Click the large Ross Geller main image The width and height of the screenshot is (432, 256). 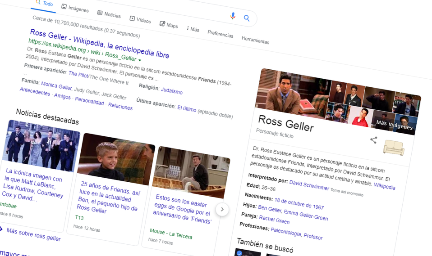pyautogui.click(x=293, y=94)
